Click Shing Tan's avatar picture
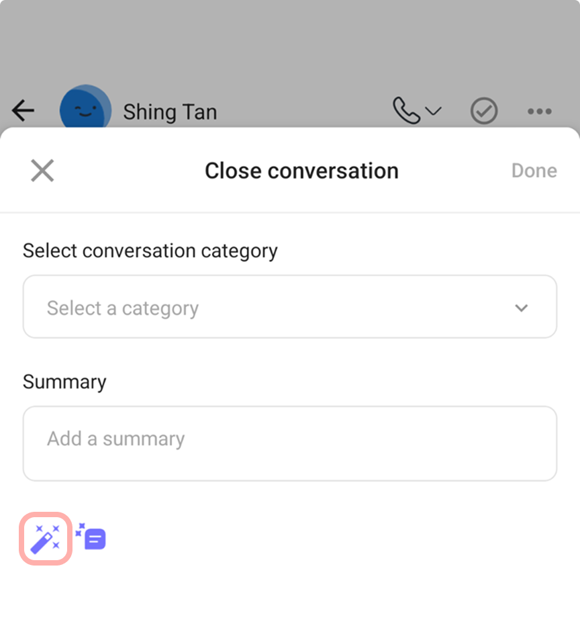This screenshot has width=580, height=628. 85,108
